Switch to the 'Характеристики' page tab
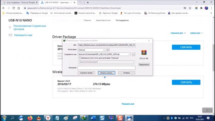The height and width of the screenshot is (121, 215). click(103, 20)
